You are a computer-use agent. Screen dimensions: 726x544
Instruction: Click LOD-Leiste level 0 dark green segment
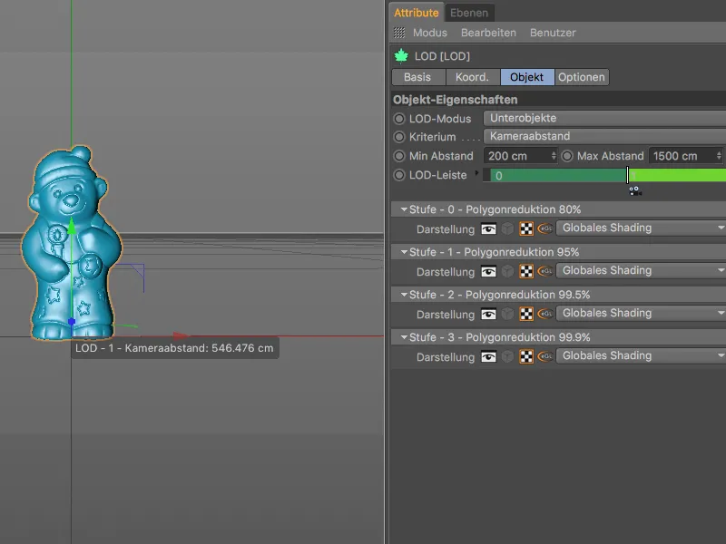[x=558, y=175]
